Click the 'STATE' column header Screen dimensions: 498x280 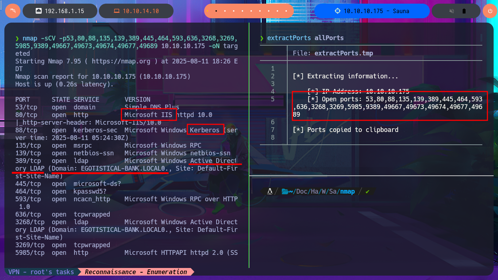61,100
